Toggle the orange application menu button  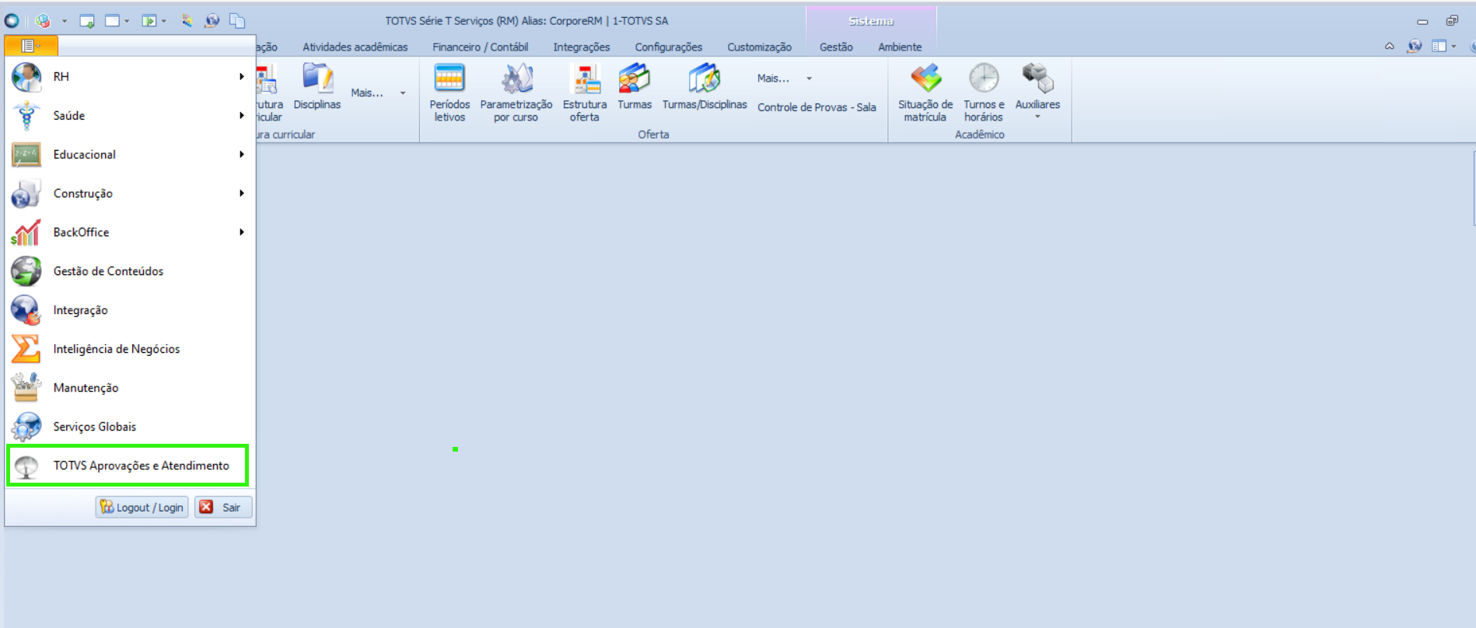click(31, 46)
